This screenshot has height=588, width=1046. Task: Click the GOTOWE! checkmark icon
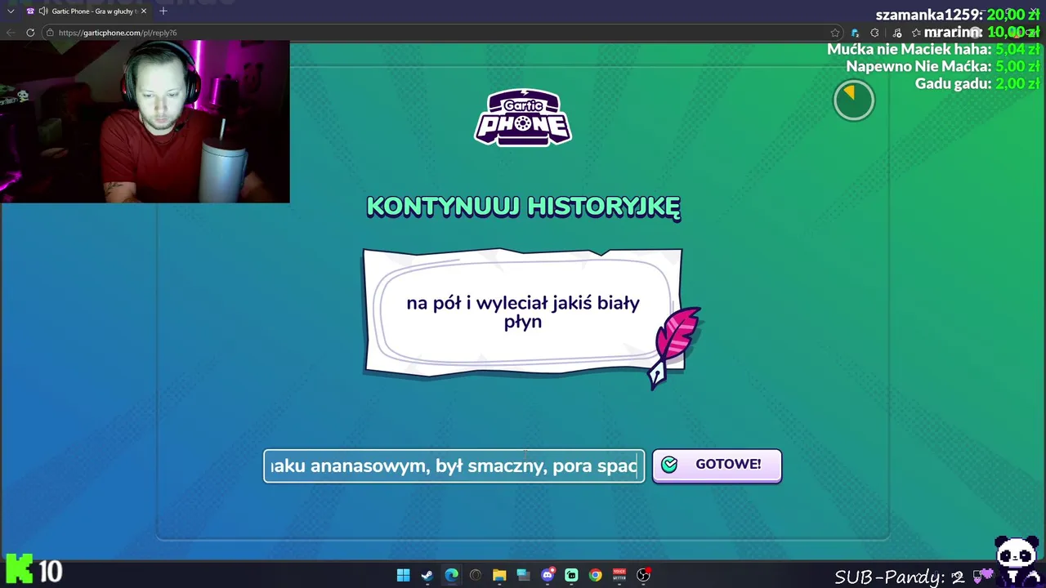click(669, 465)
